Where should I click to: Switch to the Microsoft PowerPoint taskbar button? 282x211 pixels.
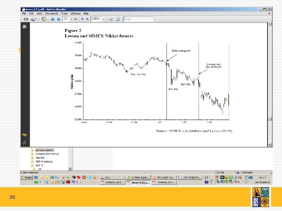click(x=164, y=177)
